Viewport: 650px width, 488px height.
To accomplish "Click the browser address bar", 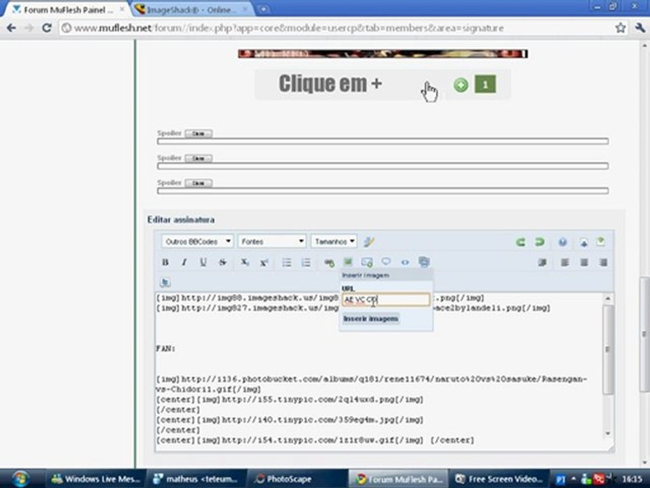I will 336,28.
